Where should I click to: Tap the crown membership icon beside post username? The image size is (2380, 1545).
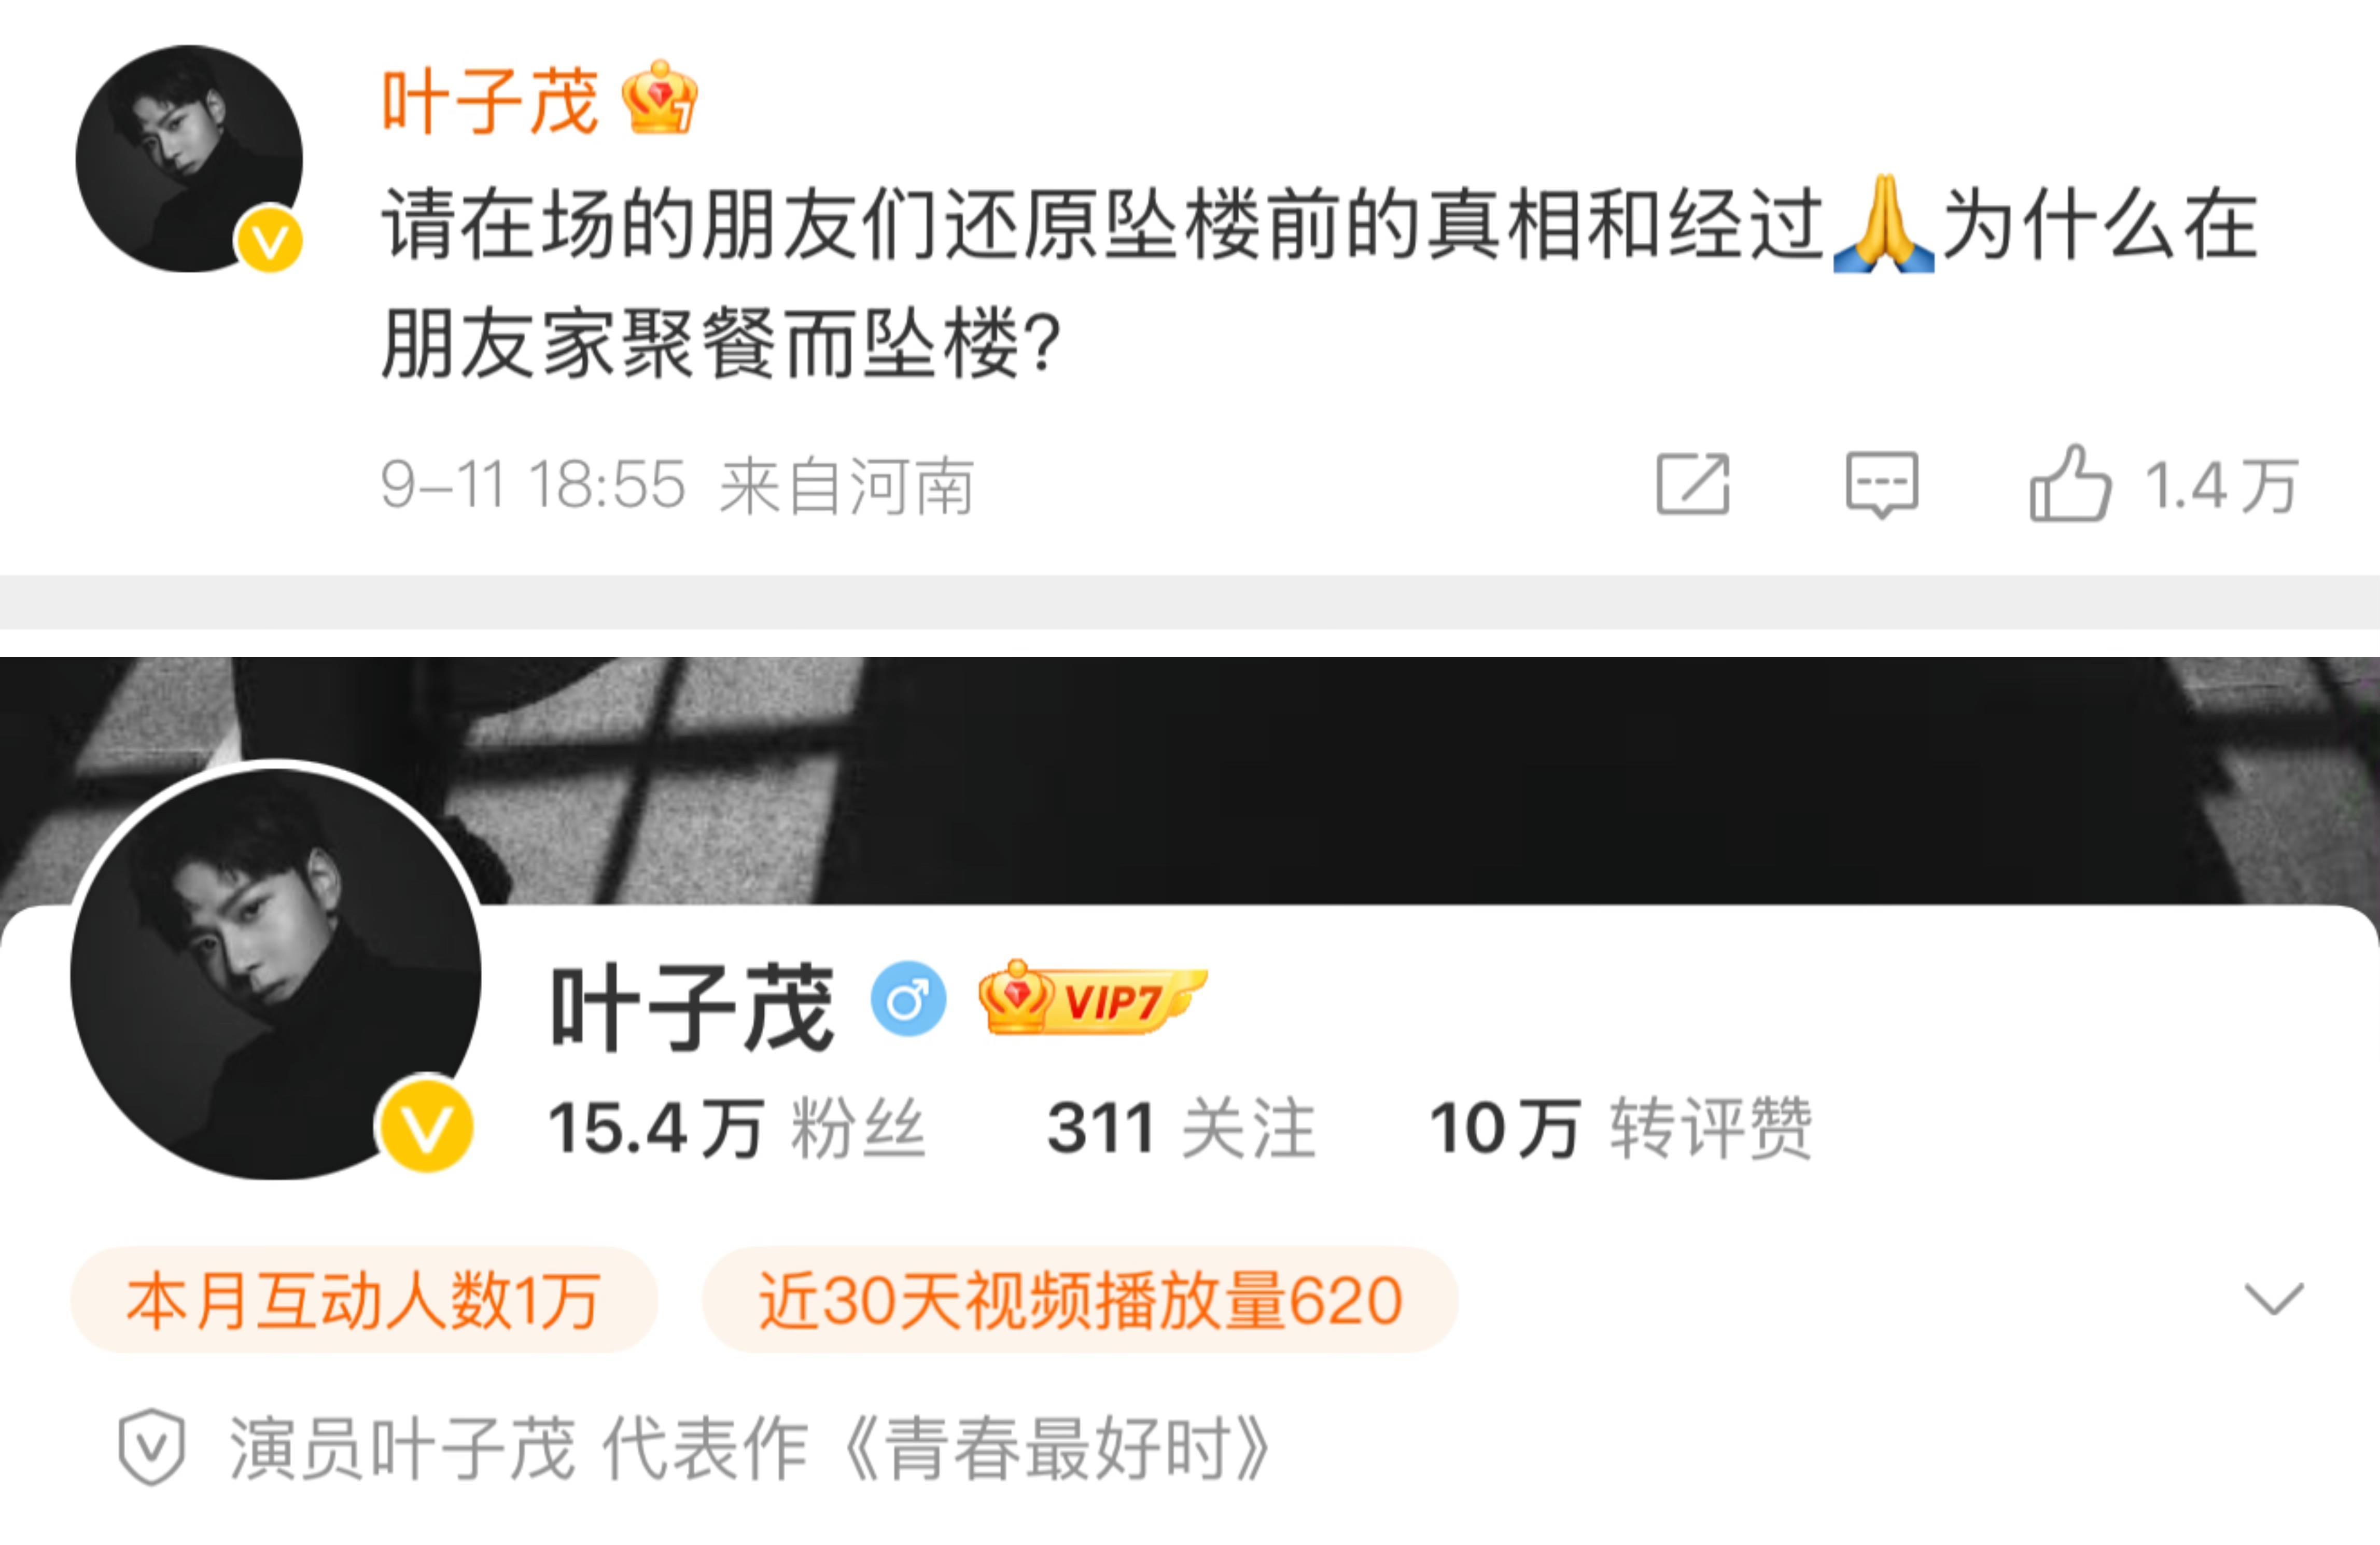tap(659, 97)
